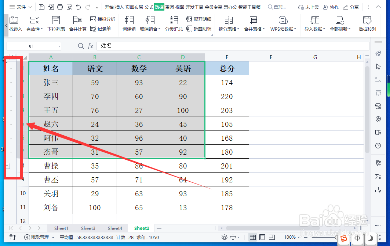Click the rocket icon in right sidebar
Image resolution: width=390 pixels, height=246 pixels.
[x=378, y=53]
